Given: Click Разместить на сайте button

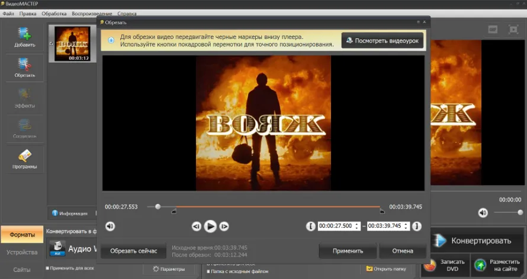Looking at the screenshot, I should click(x=498, y=265).
